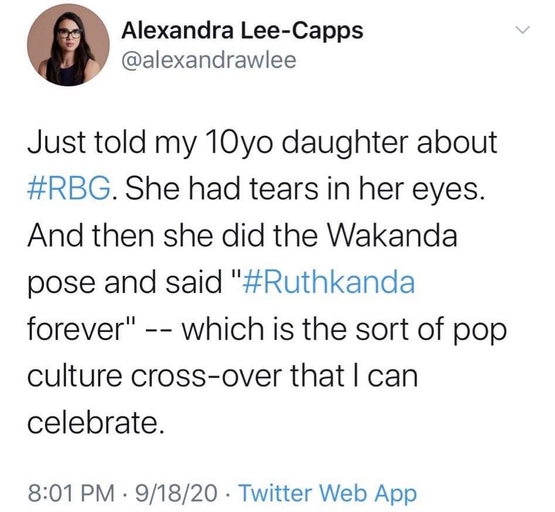555x512 pixels.
Task: Click the 9/18/20 tweet date
Action: click(x=178, y=493)
